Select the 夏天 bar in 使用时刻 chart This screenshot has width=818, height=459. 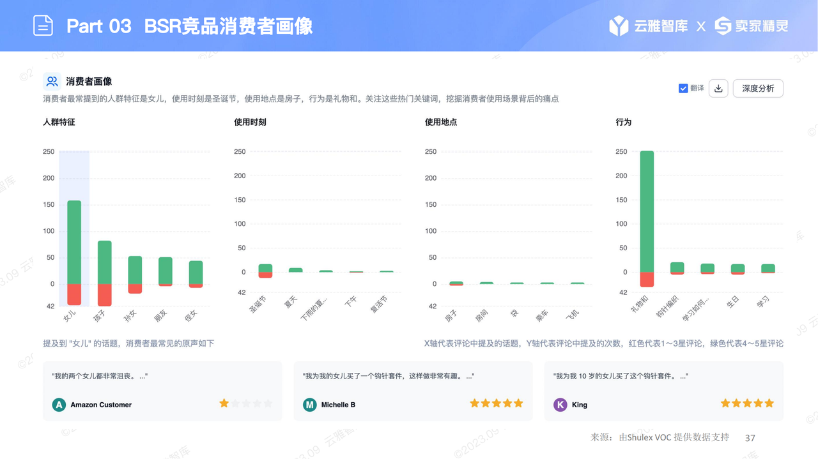pos(295,270)
